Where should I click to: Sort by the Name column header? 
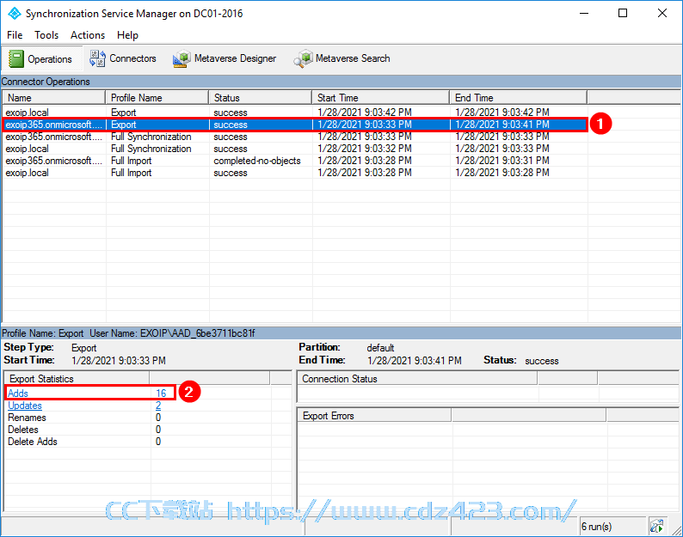(54, 98)
